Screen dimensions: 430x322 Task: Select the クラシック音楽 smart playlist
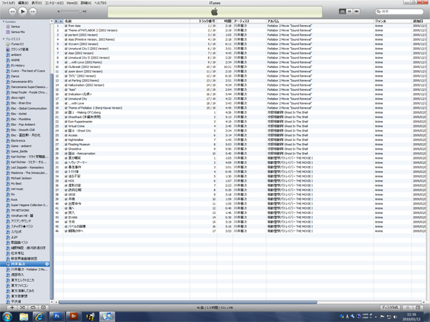pyautogui.click(x=19, y=49)
